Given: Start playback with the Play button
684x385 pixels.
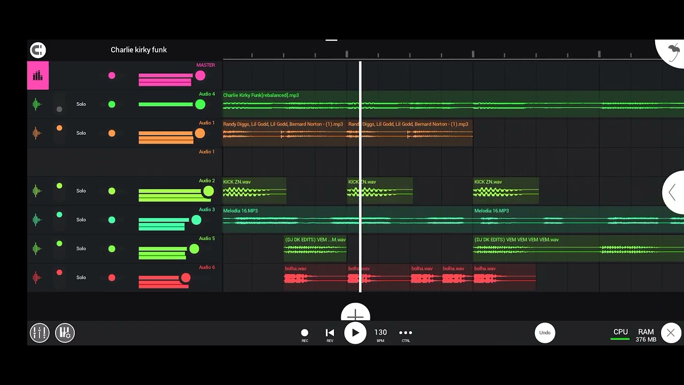Looking at the screenshot, I should [355, 333].
